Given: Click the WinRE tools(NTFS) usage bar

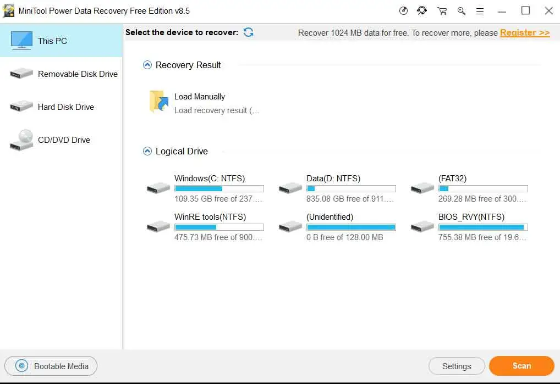Looking at the screenshot, I should tap(219, 227).
